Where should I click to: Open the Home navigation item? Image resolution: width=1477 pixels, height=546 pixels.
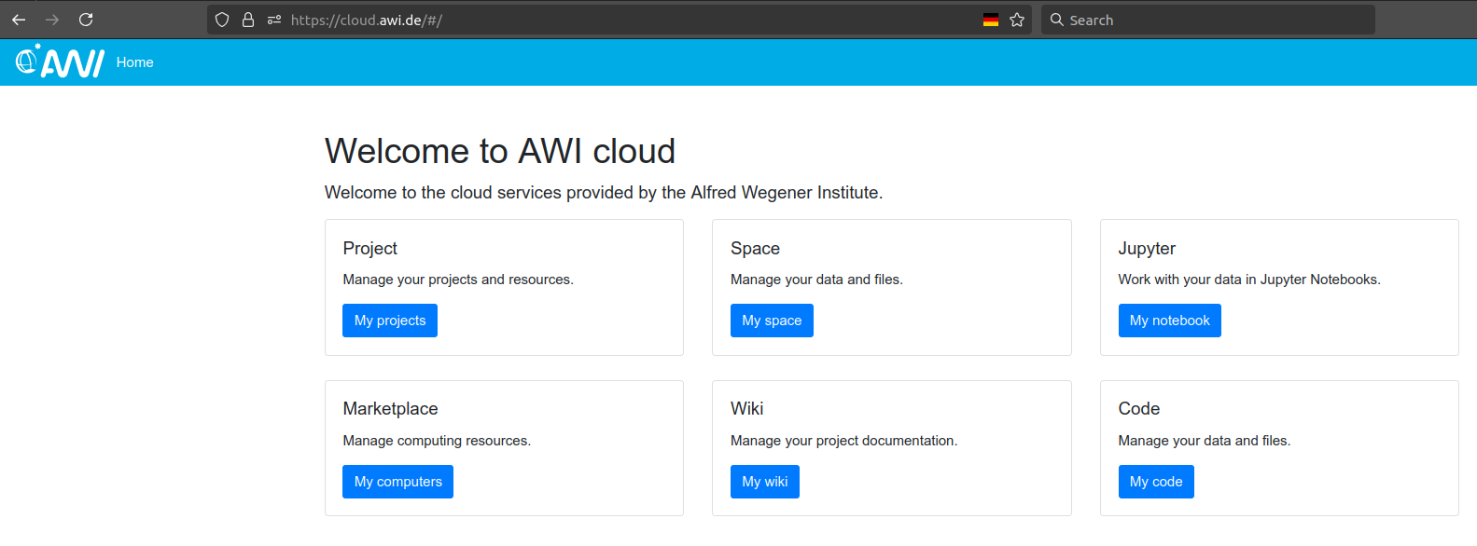tap(135, 62)
